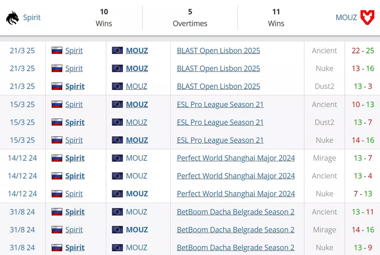Viewport: 380px width, 255px height.
Task: Click the Spirit dragon logo in the header
Action: 13,18
